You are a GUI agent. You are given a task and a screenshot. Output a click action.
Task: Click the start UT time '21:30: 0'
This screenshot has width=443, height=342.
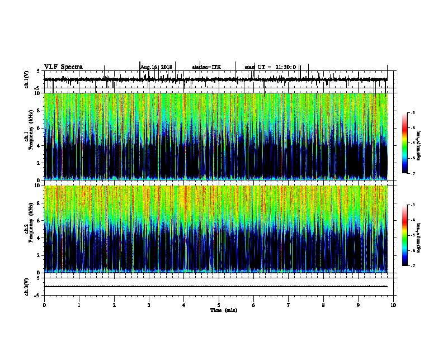click(x=286, y=67)
